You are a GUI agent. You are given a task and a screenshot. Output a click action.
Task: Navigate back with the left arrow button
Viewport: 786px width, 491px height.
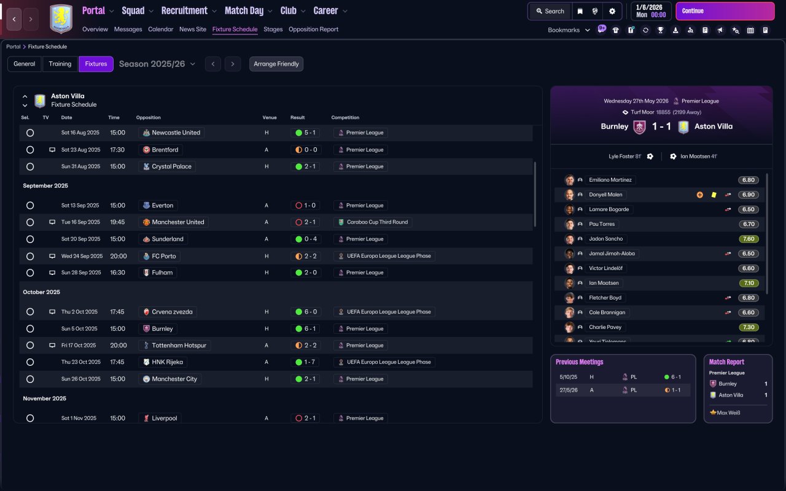pyautogui.click(x=14, y=19)
